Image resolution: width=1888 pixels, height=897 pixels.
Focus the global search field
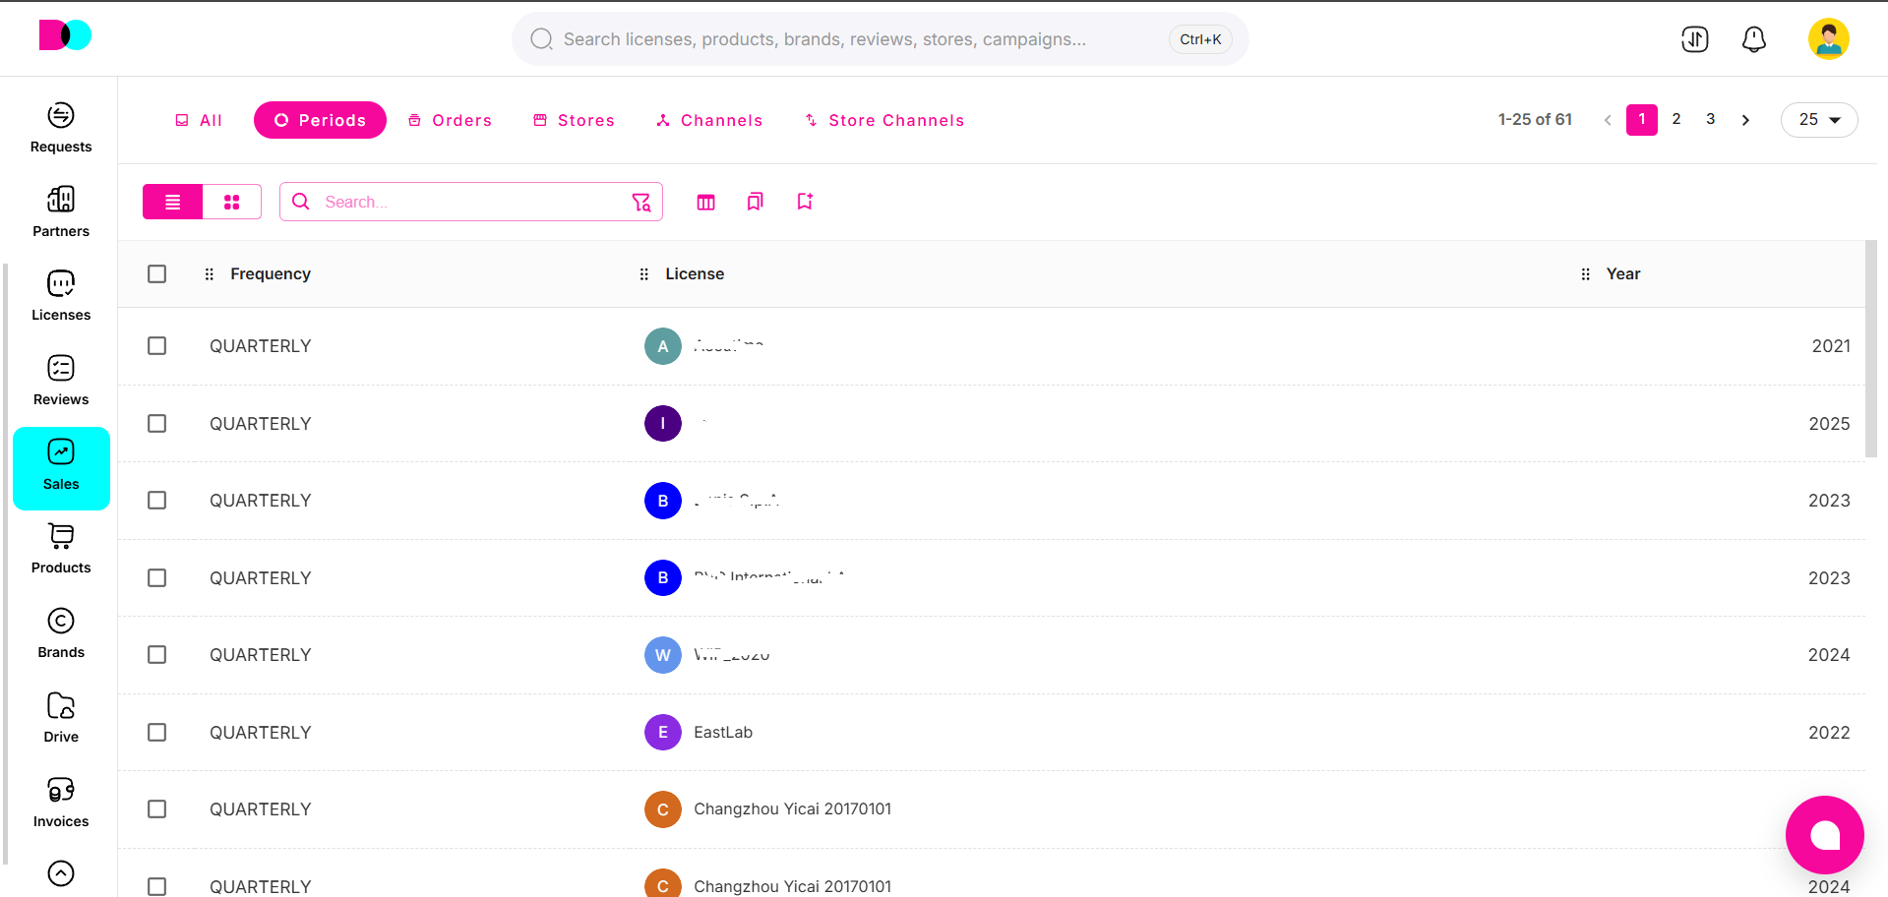881,39
